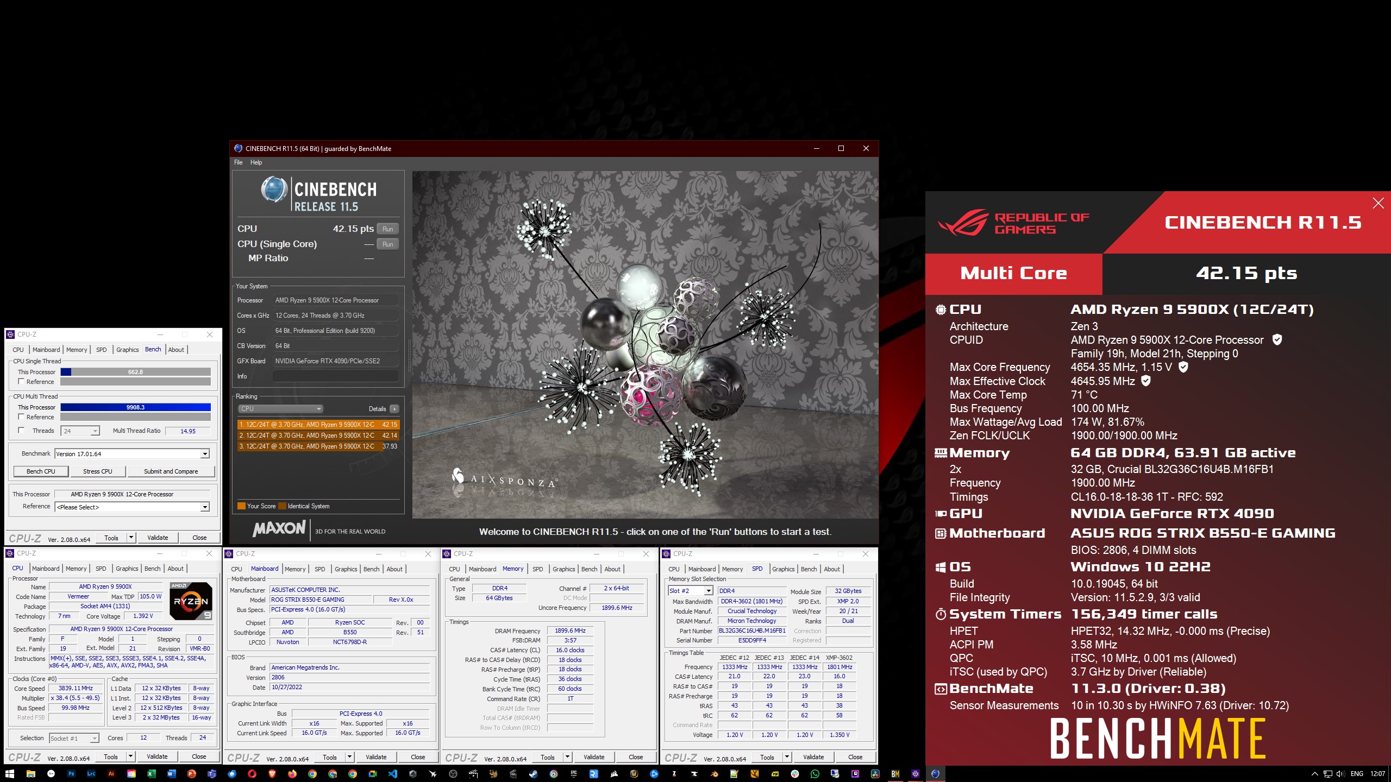Viewport: 1391px width, 782px height.
Task: Click the orange Your Score legend swatch
Action: tap(241, 506)
